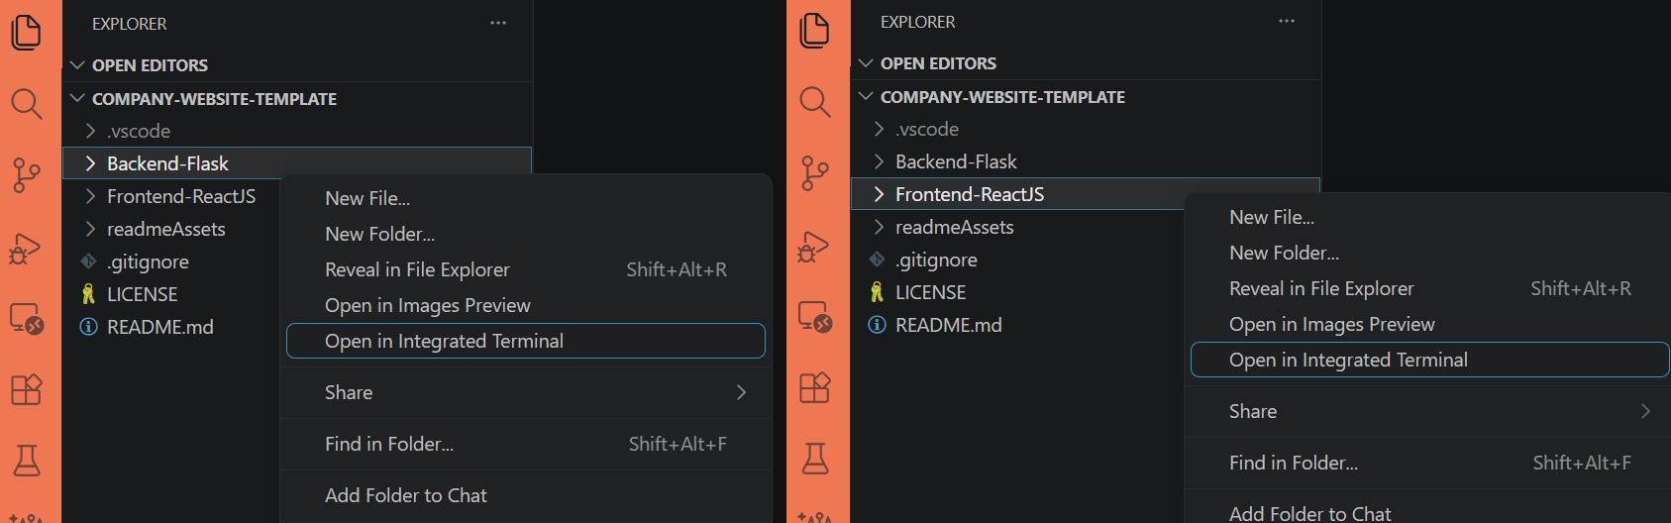The height and width of the screenshot is (523, 1671).
Task: Select Open in Integrated Terminal in right menu
Action: 1430,360
